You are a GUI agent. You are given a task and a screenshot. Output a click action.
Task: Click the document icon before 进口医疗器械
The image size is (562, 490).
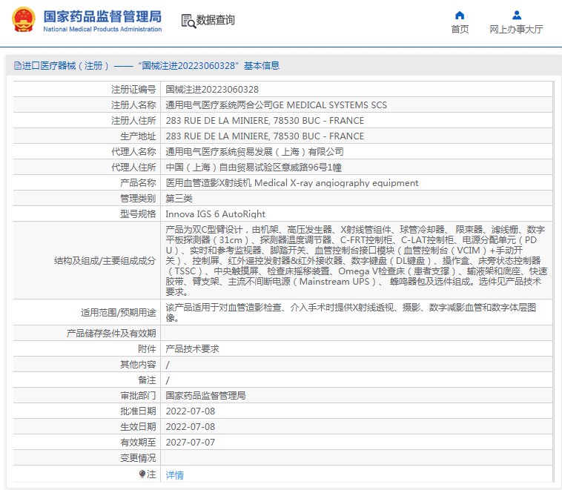coord(18,65)
